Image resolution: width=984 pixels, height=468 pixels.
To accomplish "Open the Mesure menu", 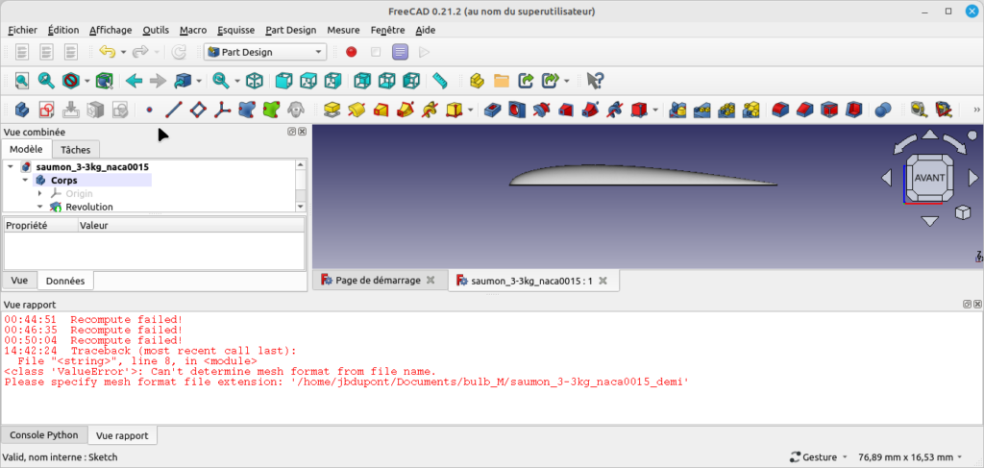I will [343, 30].
